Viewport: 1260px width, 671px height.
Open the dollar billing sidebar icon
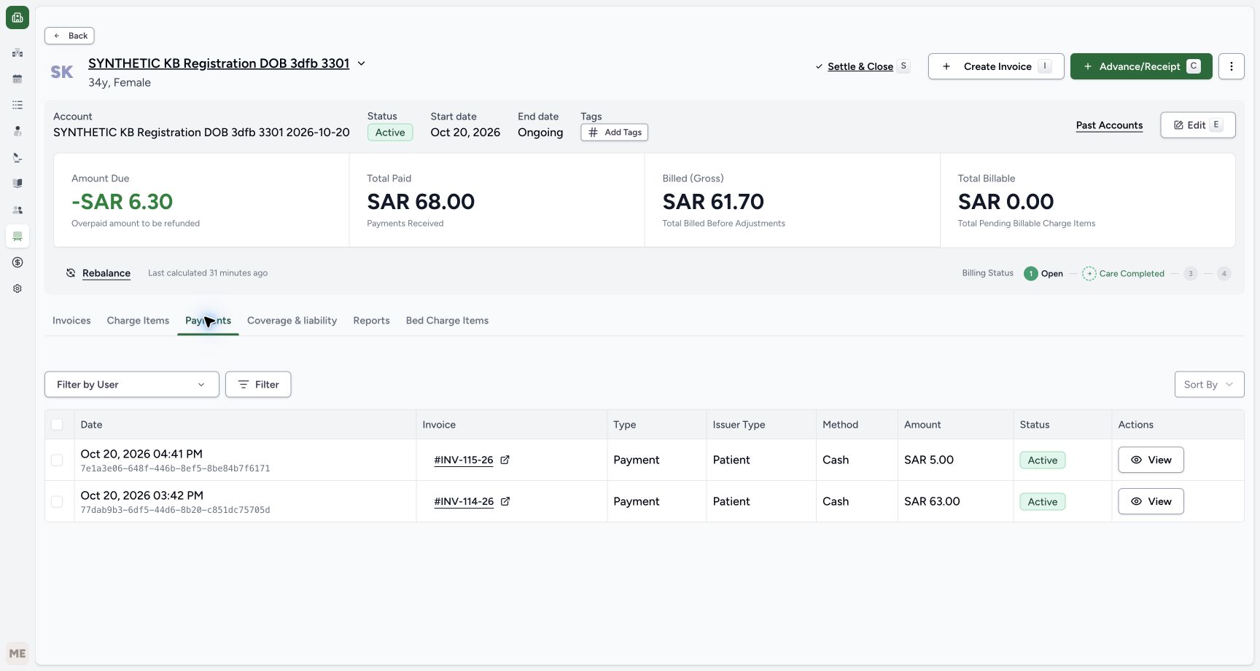[x=17, y=262]
